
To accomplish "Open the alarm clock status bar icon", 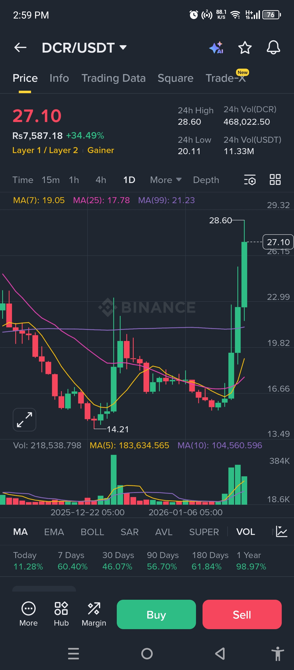I will 194,15.
